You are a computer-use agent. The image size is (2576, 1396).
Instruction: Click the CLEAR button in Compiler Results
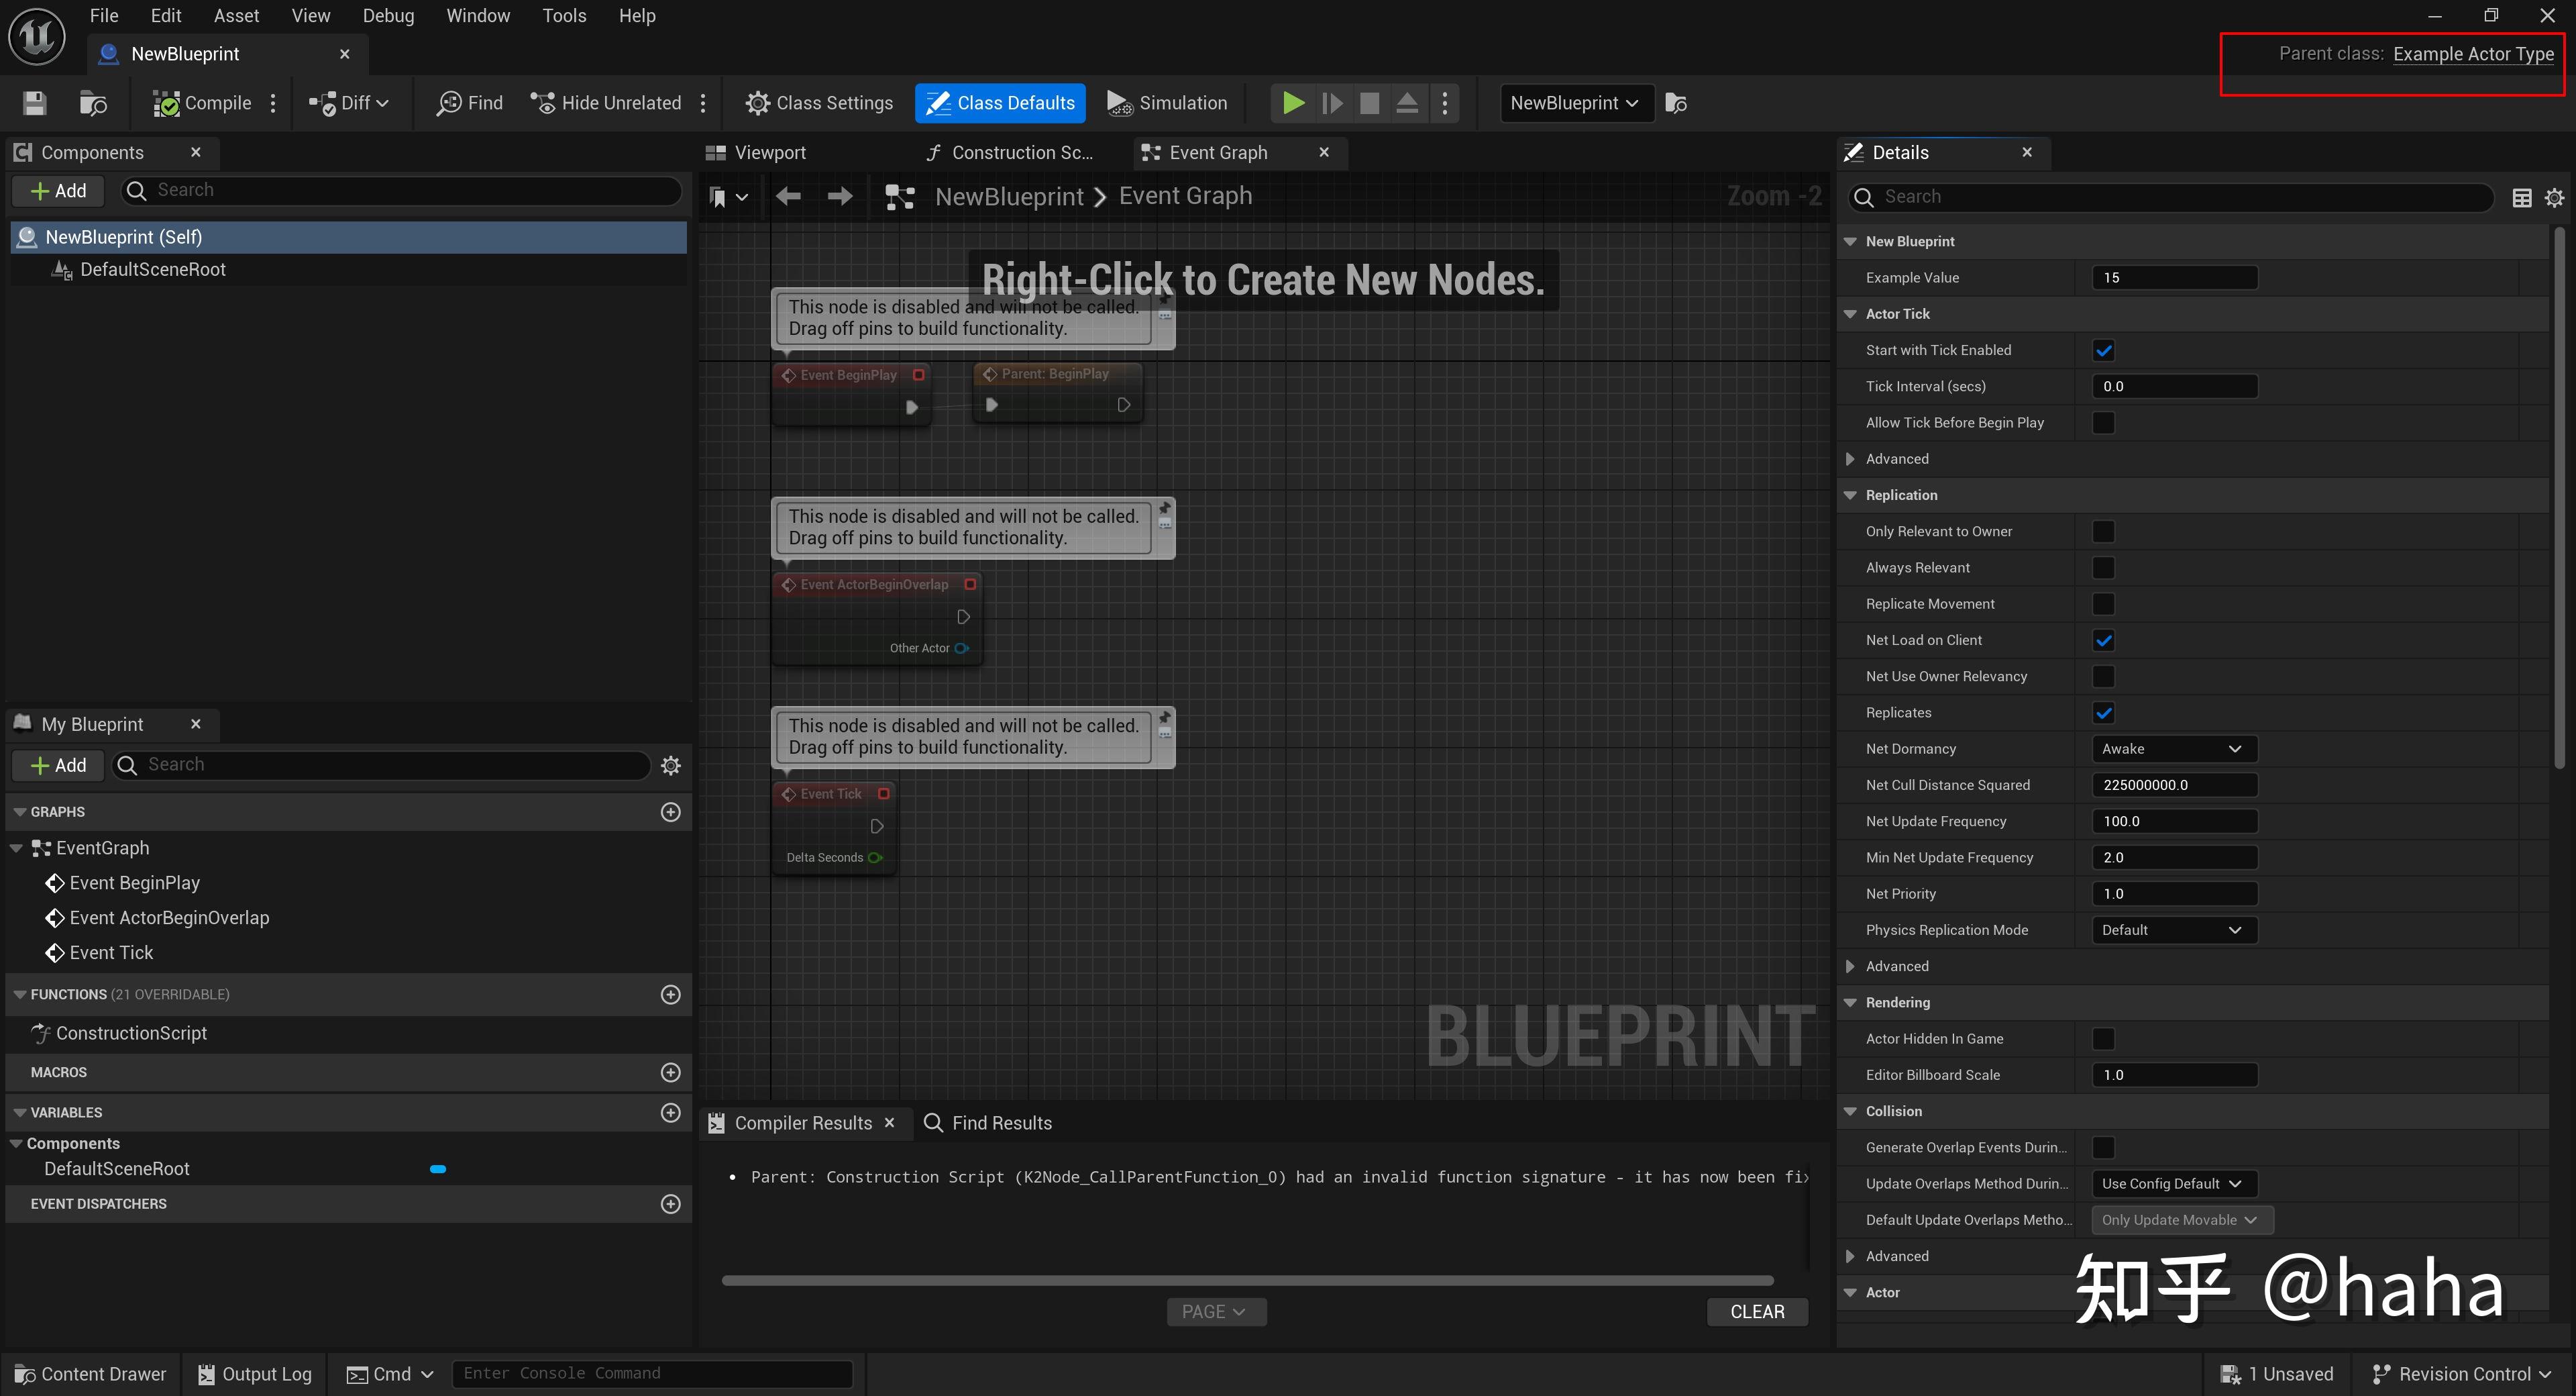tap(1756, 1311)
